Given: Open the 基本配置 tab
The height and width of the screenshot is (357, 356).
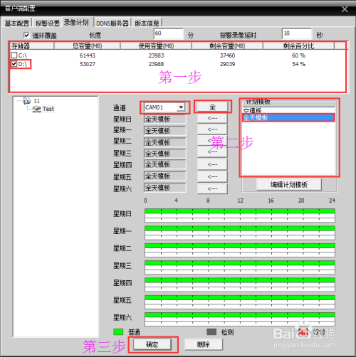Looking at the screenshot, I should [16, 23].
